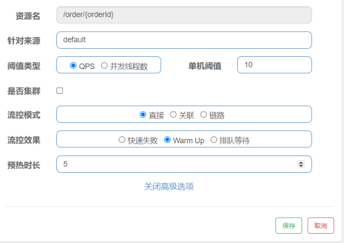Click the 预热时长 spinner arrows
Screen dimensions: 344x243
pos(301,164)
